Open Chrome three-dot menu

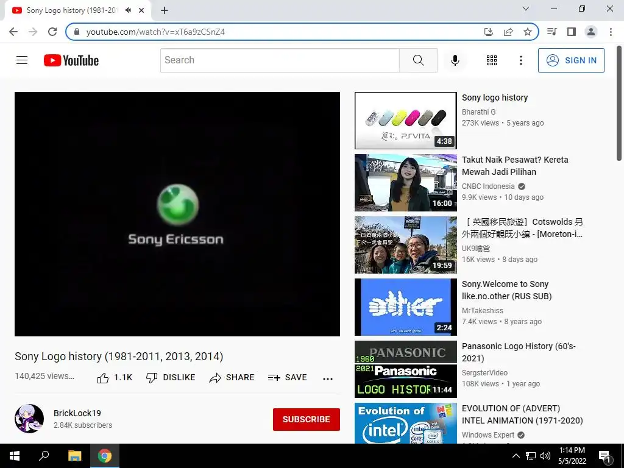[611, 32]
